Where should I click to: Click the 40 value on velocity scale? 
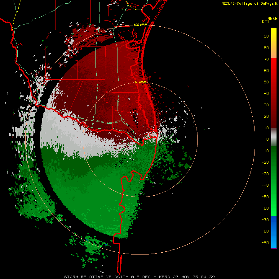266,94
